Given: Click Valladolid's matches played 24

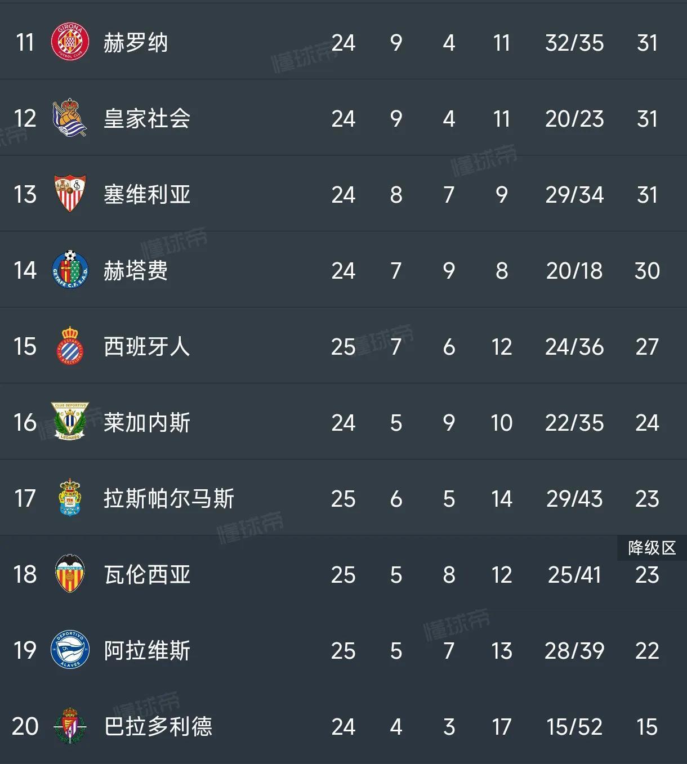Looking at the screenshot, I should point(344,727).
